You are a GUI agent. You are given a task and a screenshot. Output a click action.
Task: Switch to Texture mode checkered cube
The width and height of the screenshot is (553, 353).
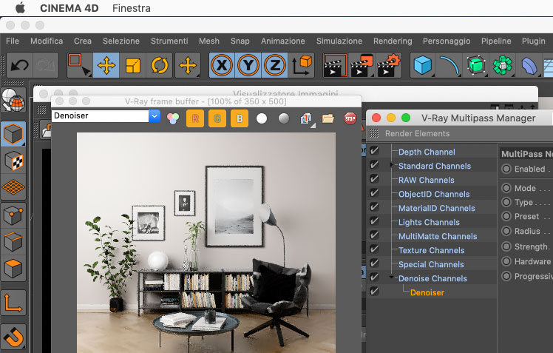[x=13, y=161]
